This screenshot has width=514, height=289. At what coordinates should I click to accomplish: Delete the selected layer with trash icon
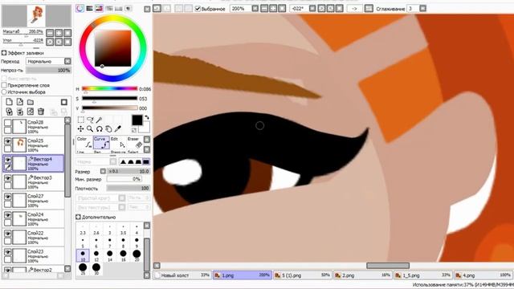pyautogui.click(x=41, y=112)
